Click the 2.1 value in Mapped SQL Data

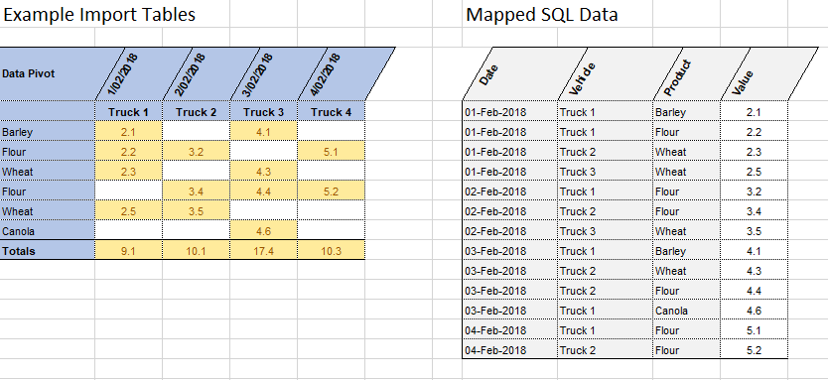[x=755, y=112]
